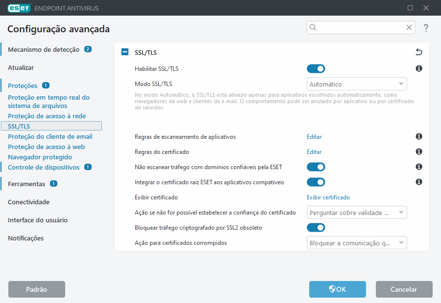Screen dimensions: 441x303
Task: Click the revert arrow for SSL/TLS settings
Action: 419,52
